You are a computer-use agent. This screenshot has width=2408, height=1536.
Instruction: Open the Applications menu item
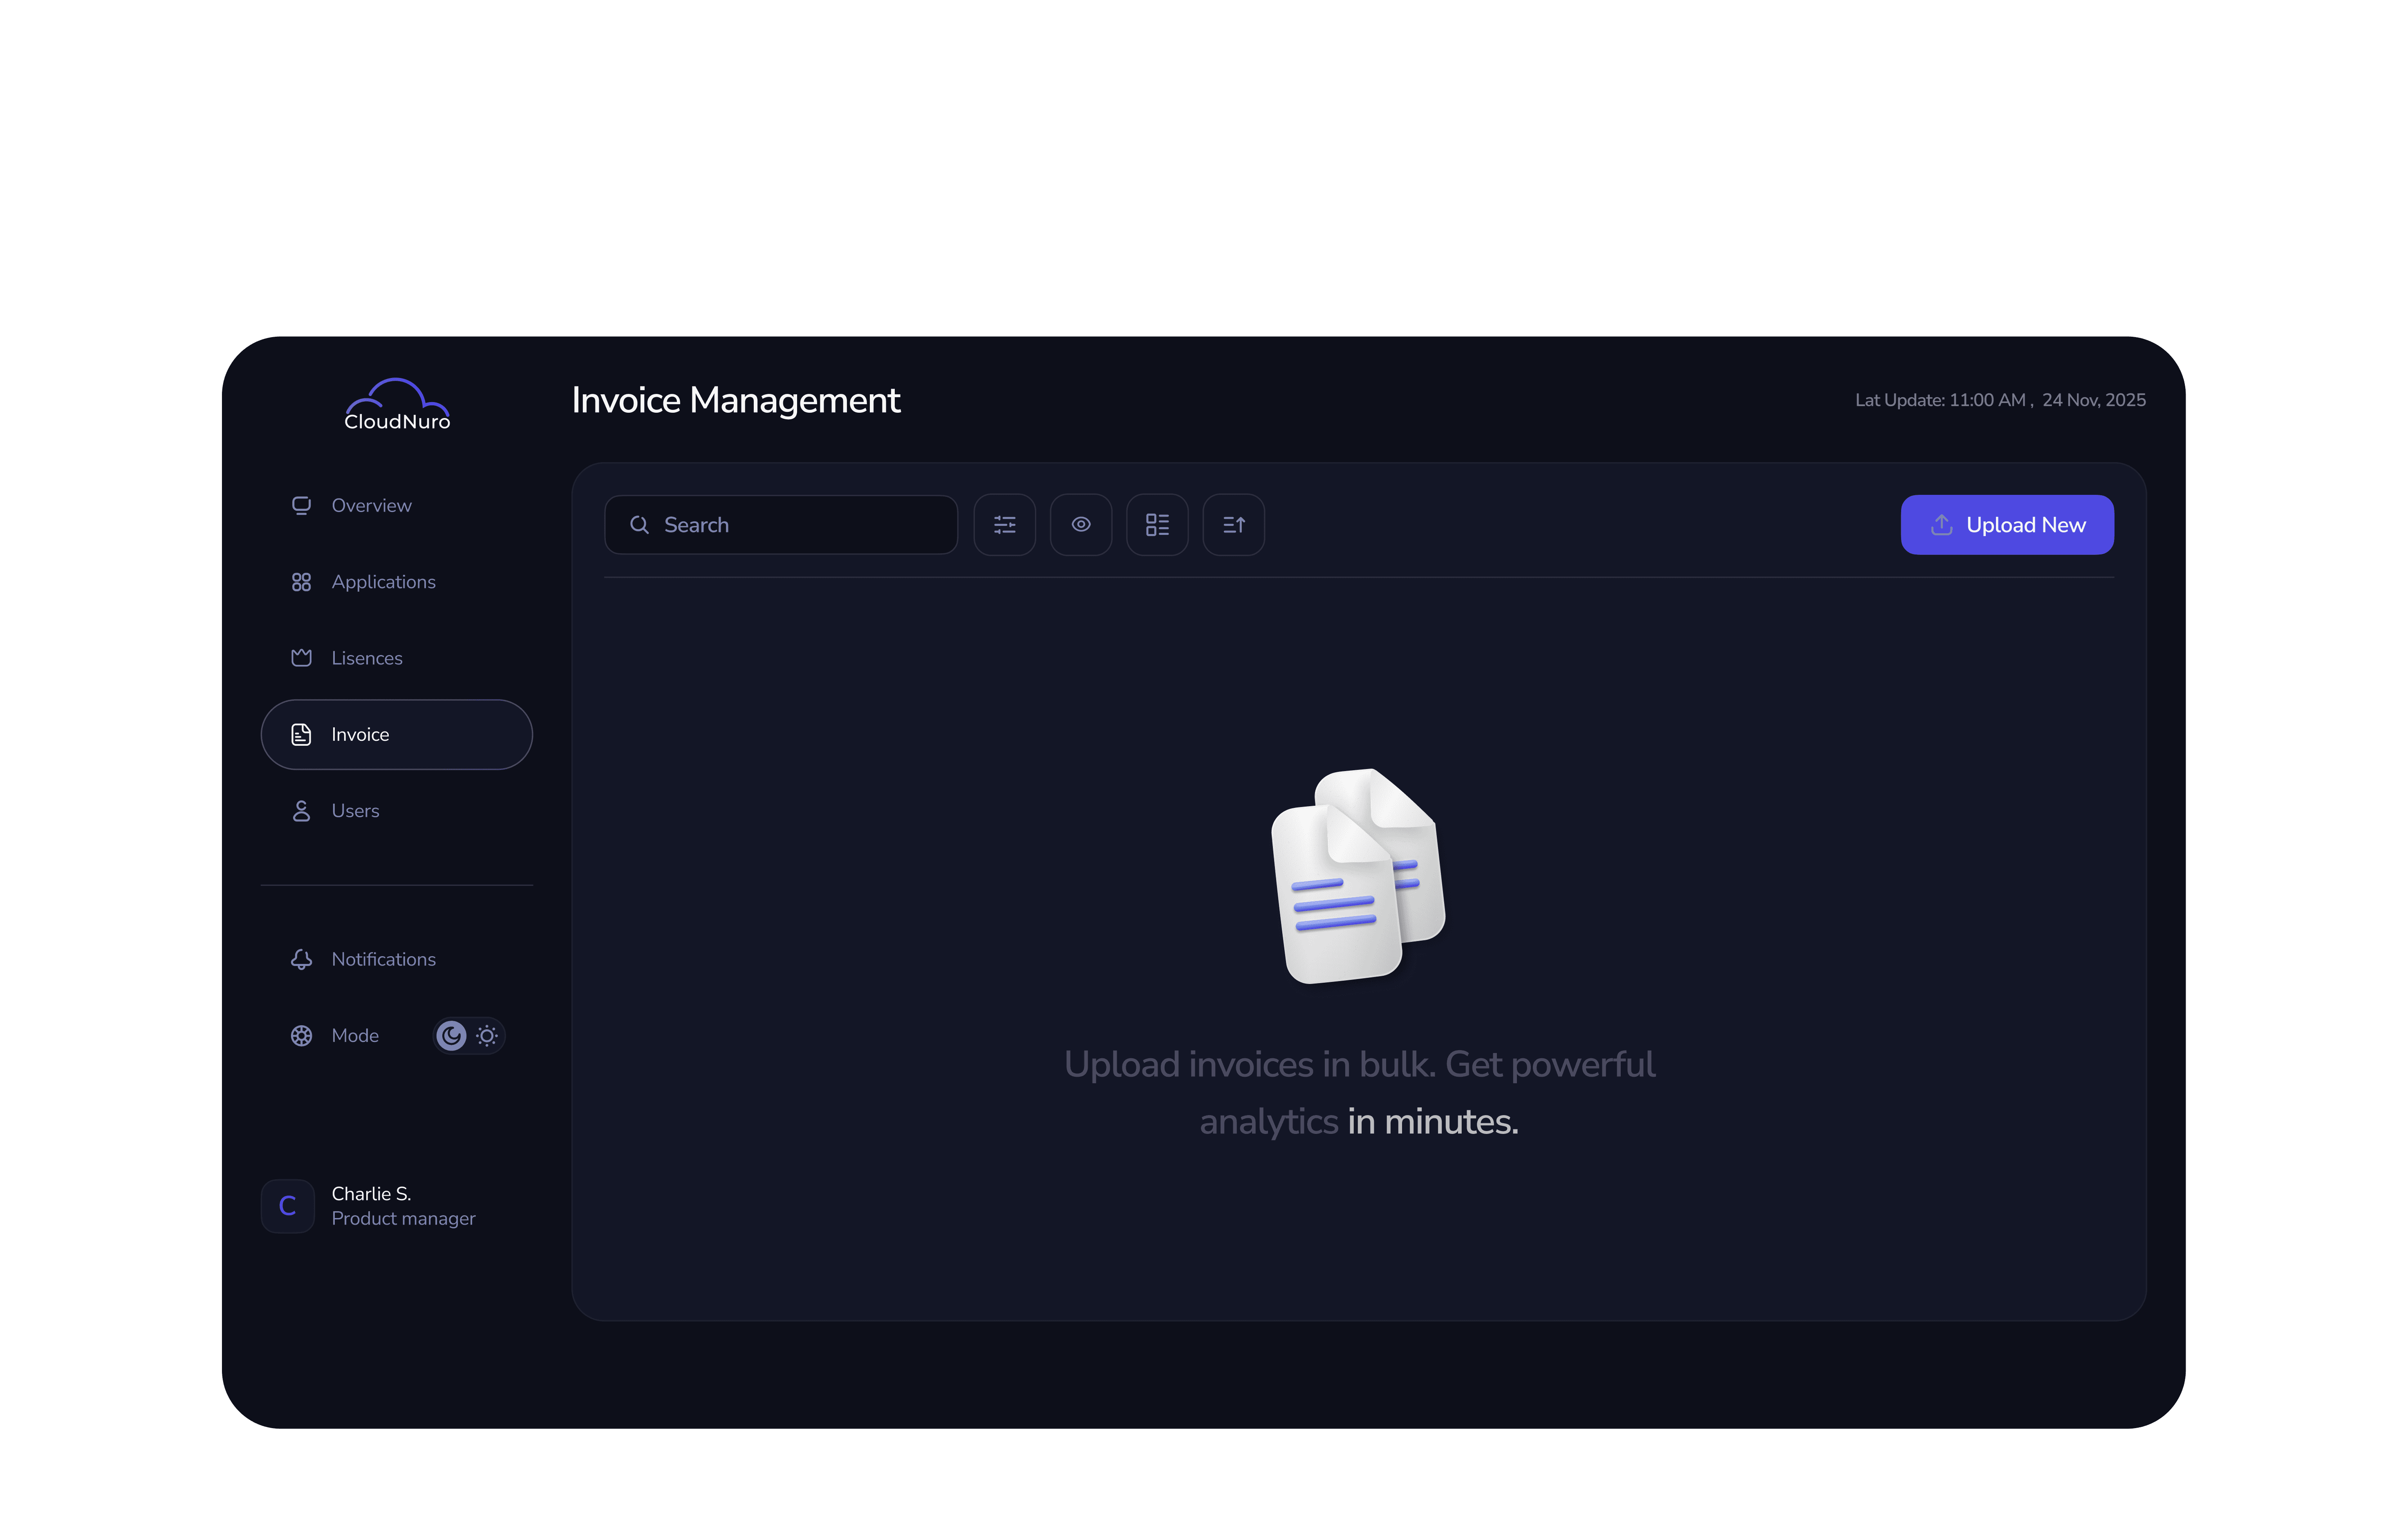coord(383,581)
